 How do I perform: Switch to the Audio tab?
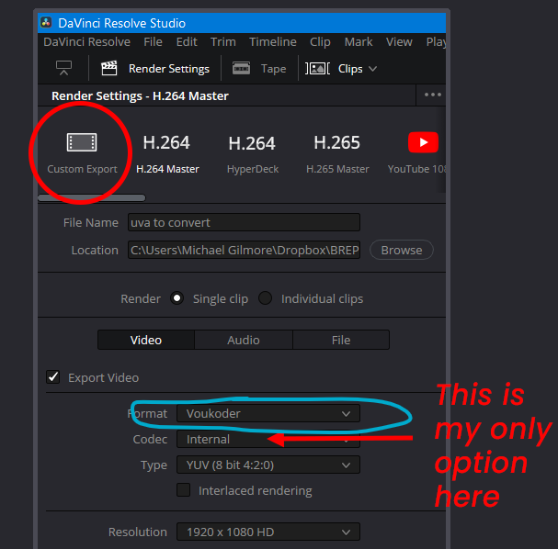[244, 340]
